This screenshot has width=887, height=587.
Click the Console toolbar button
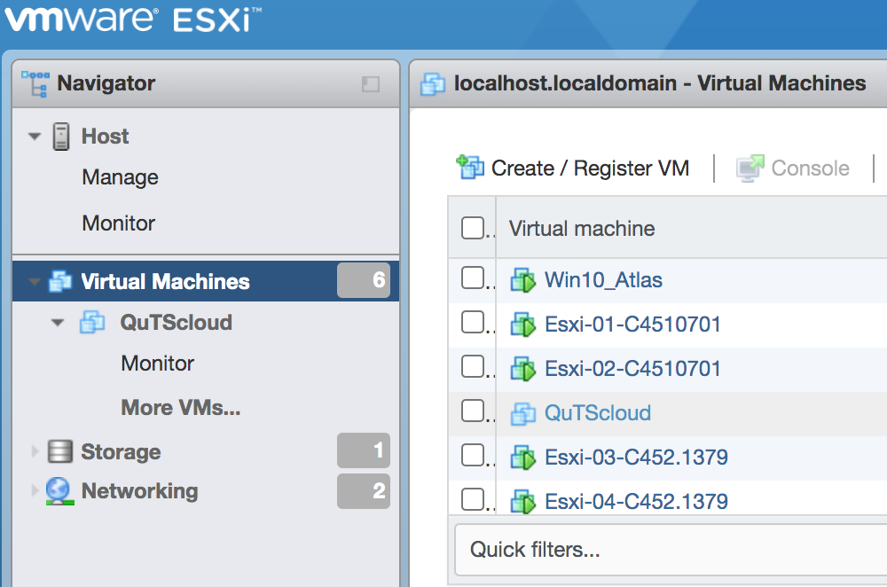click(792, 168)
